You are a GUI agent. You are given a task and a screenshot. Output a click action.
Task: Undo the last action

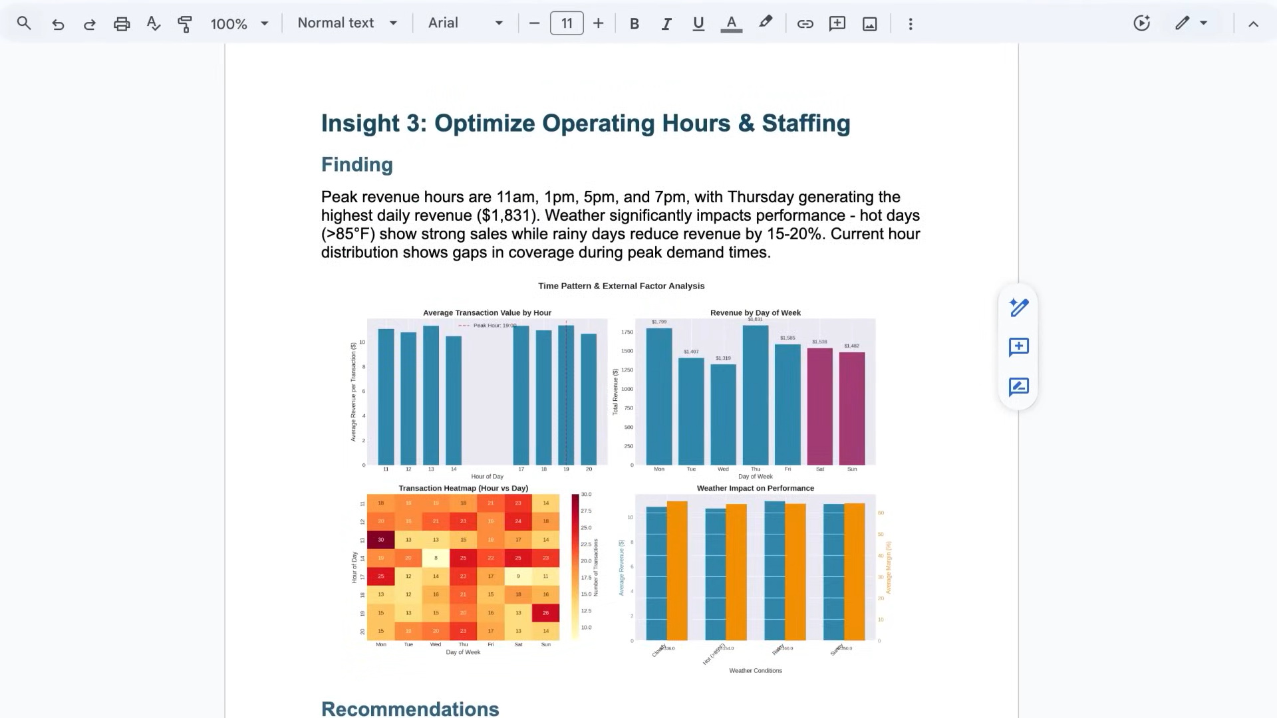pos(58,24)
